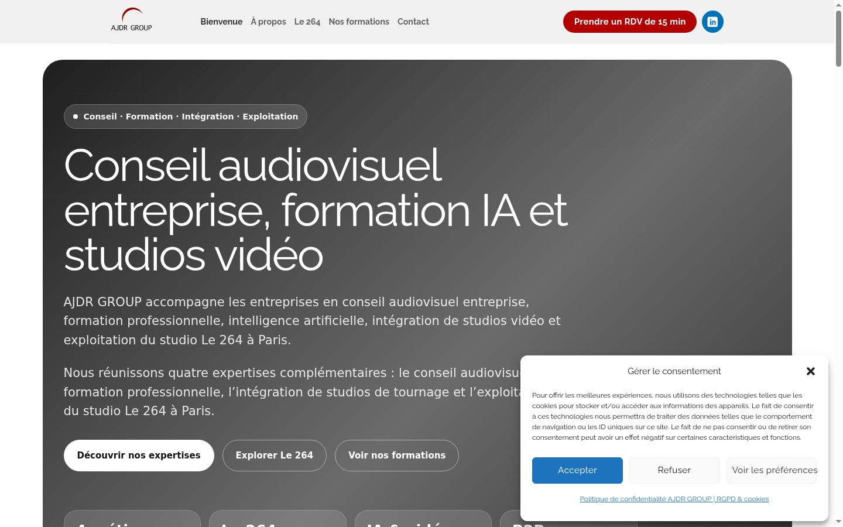The image size is (843, 527).
Task: Go to À propos page
Action: 269,22
